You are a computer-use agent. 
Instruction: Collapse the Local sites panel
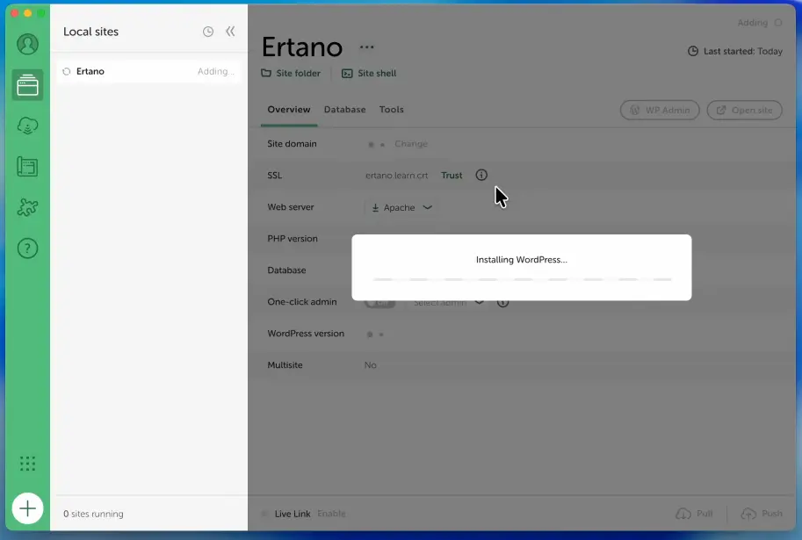[230, 32]
